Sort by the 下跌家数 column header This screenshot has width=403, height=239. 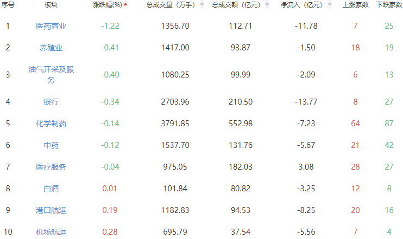coord(388,5)
